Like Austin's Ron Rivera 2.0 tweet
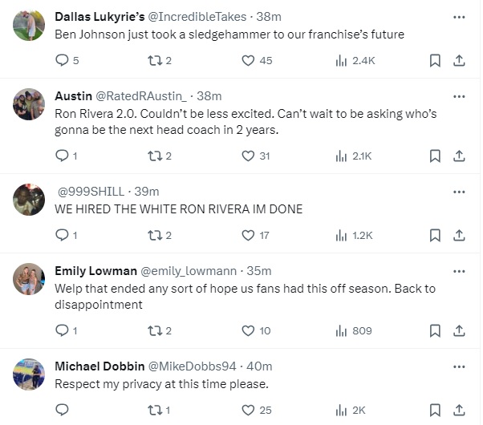483x425 pixels. point(248,156)
